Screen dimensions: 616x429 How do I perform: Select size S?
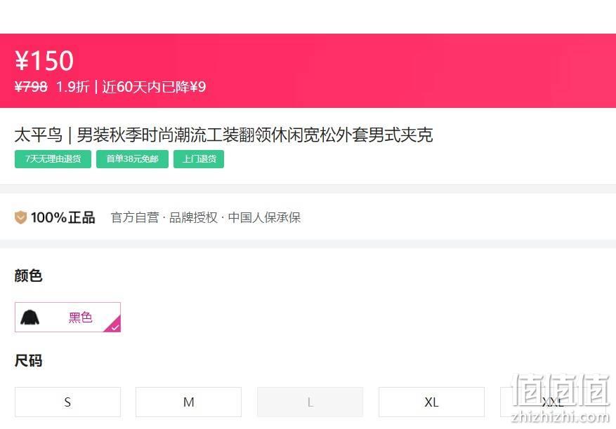pos(67,402)
